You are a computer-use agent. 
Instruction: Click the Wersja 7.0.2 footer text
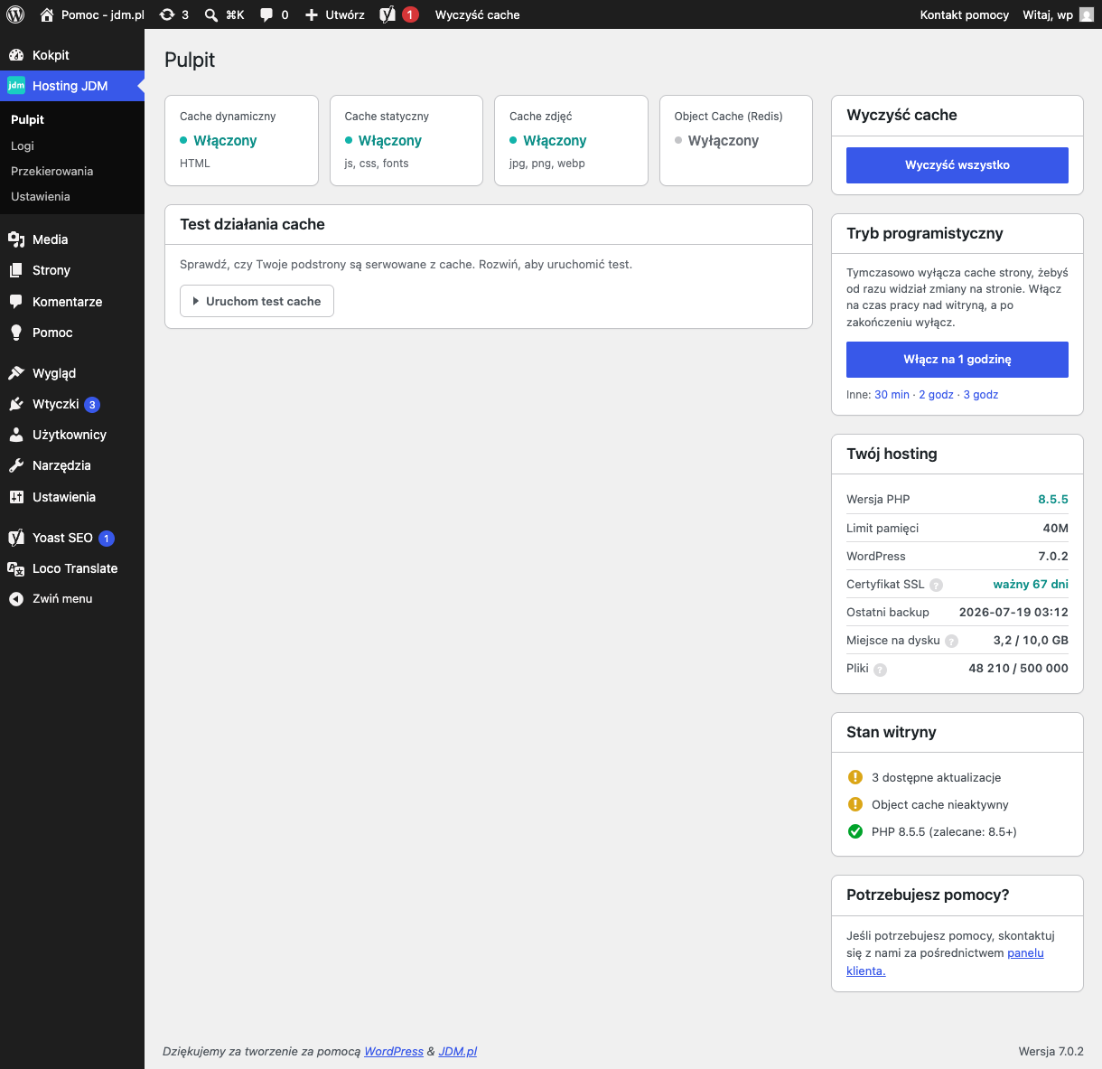pos(1051,1051)
